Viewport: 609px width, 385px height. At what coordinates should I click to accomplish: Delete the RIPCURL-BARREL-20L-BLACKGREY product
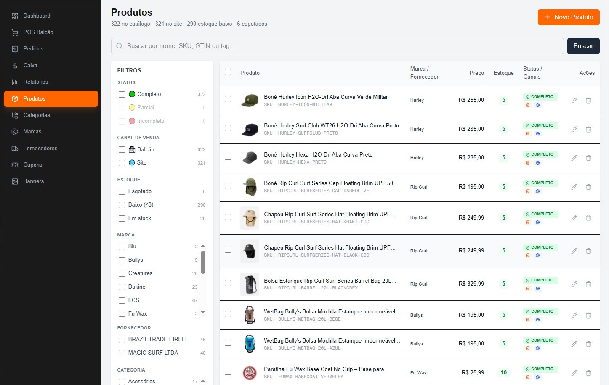point(588,284)
